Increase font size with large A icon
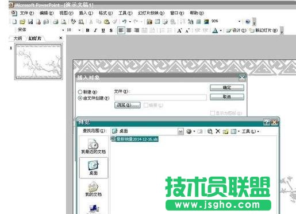Screen dimensions: 296x214 pos(179,30)
